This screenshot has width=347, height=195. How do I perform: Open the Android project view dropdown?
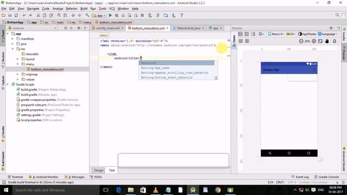coord(32,28)
